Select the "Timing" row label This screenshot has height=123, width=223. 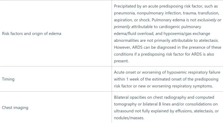pyautogui.click(x=8, y=79)
